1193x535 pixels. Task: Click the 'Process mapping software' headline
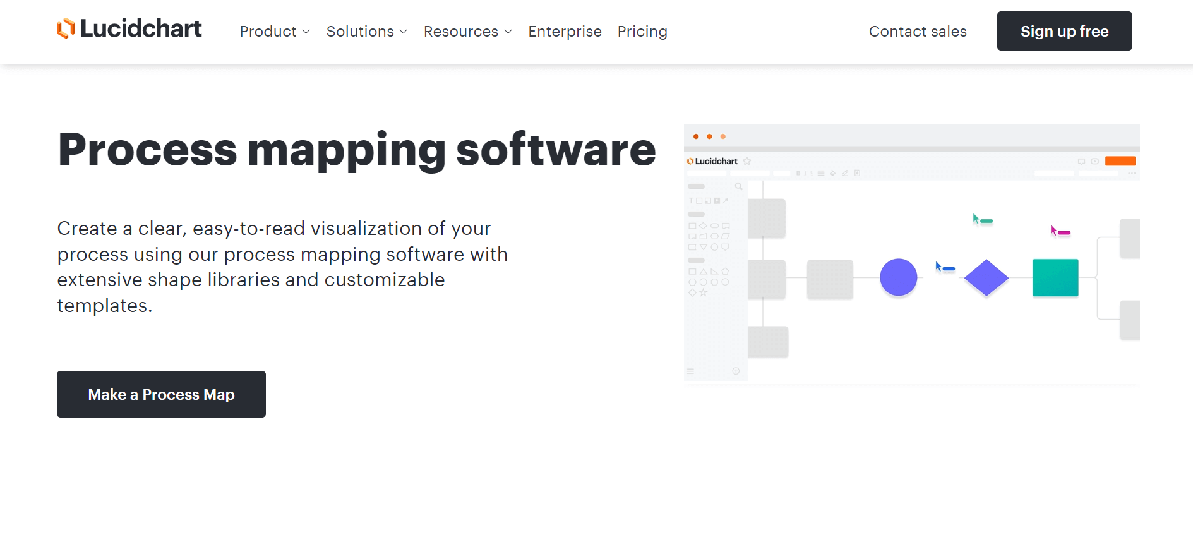pyautogui.click(x=357, y=150)
